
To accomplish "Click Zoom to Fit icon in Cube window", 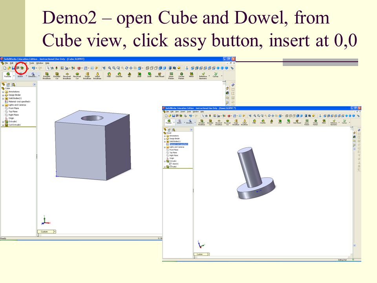I will click(110, 68).
